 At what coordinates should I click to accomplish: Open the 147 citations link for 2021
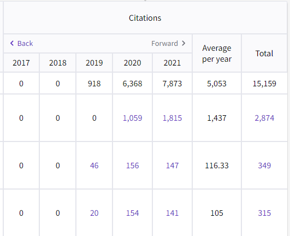point(172,166)
